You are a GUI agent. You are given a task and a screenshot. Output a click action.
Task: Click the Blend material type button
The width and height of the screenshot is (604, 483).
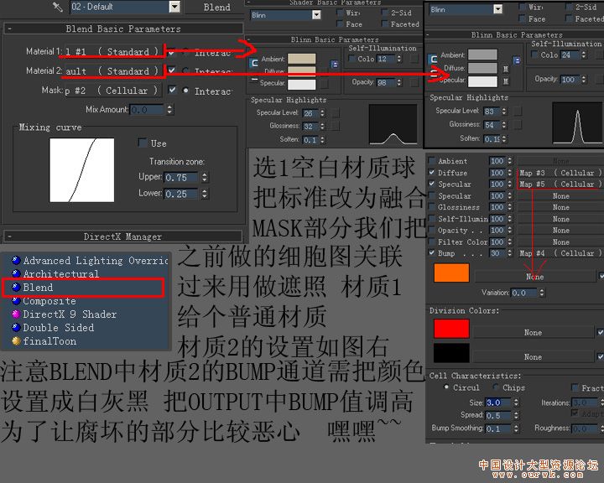(216, 8)
